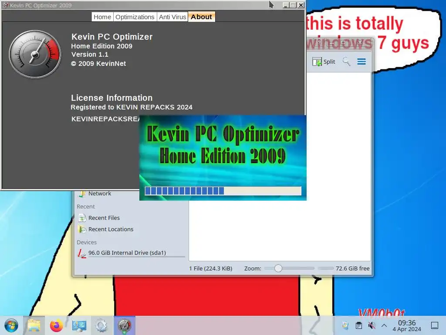
Task: Click the Recent section header
Action: [x=86, y=206]
